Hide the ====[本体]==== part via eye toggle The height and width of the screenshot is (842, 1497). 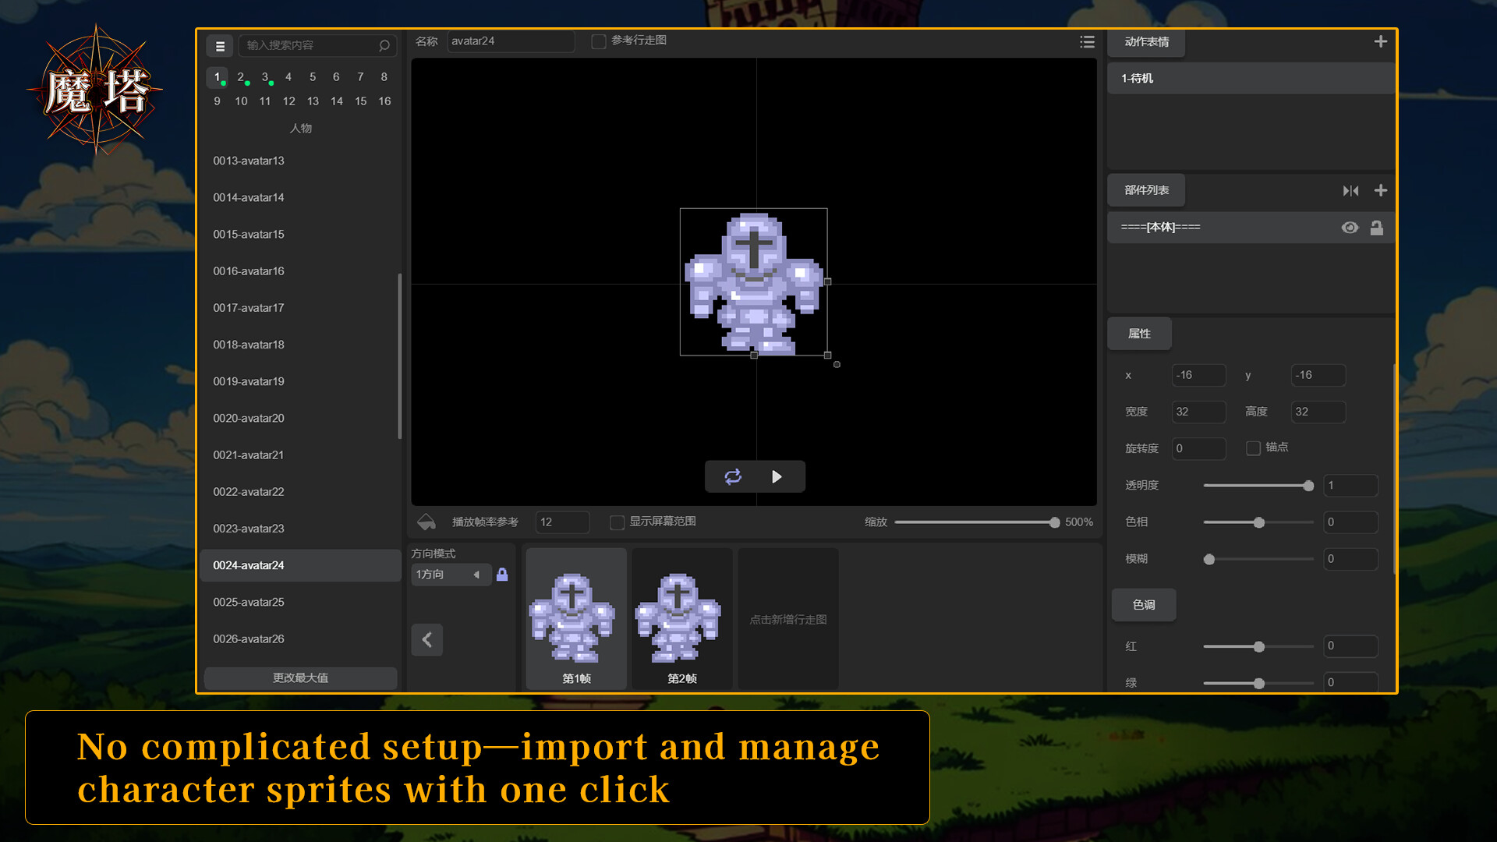click(x=1350, y=227)
